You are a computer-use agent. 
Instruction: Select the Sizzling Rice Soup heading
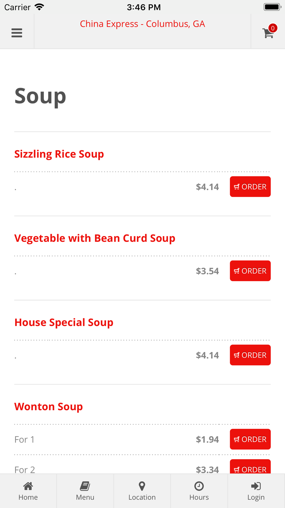tap(59, 154)
